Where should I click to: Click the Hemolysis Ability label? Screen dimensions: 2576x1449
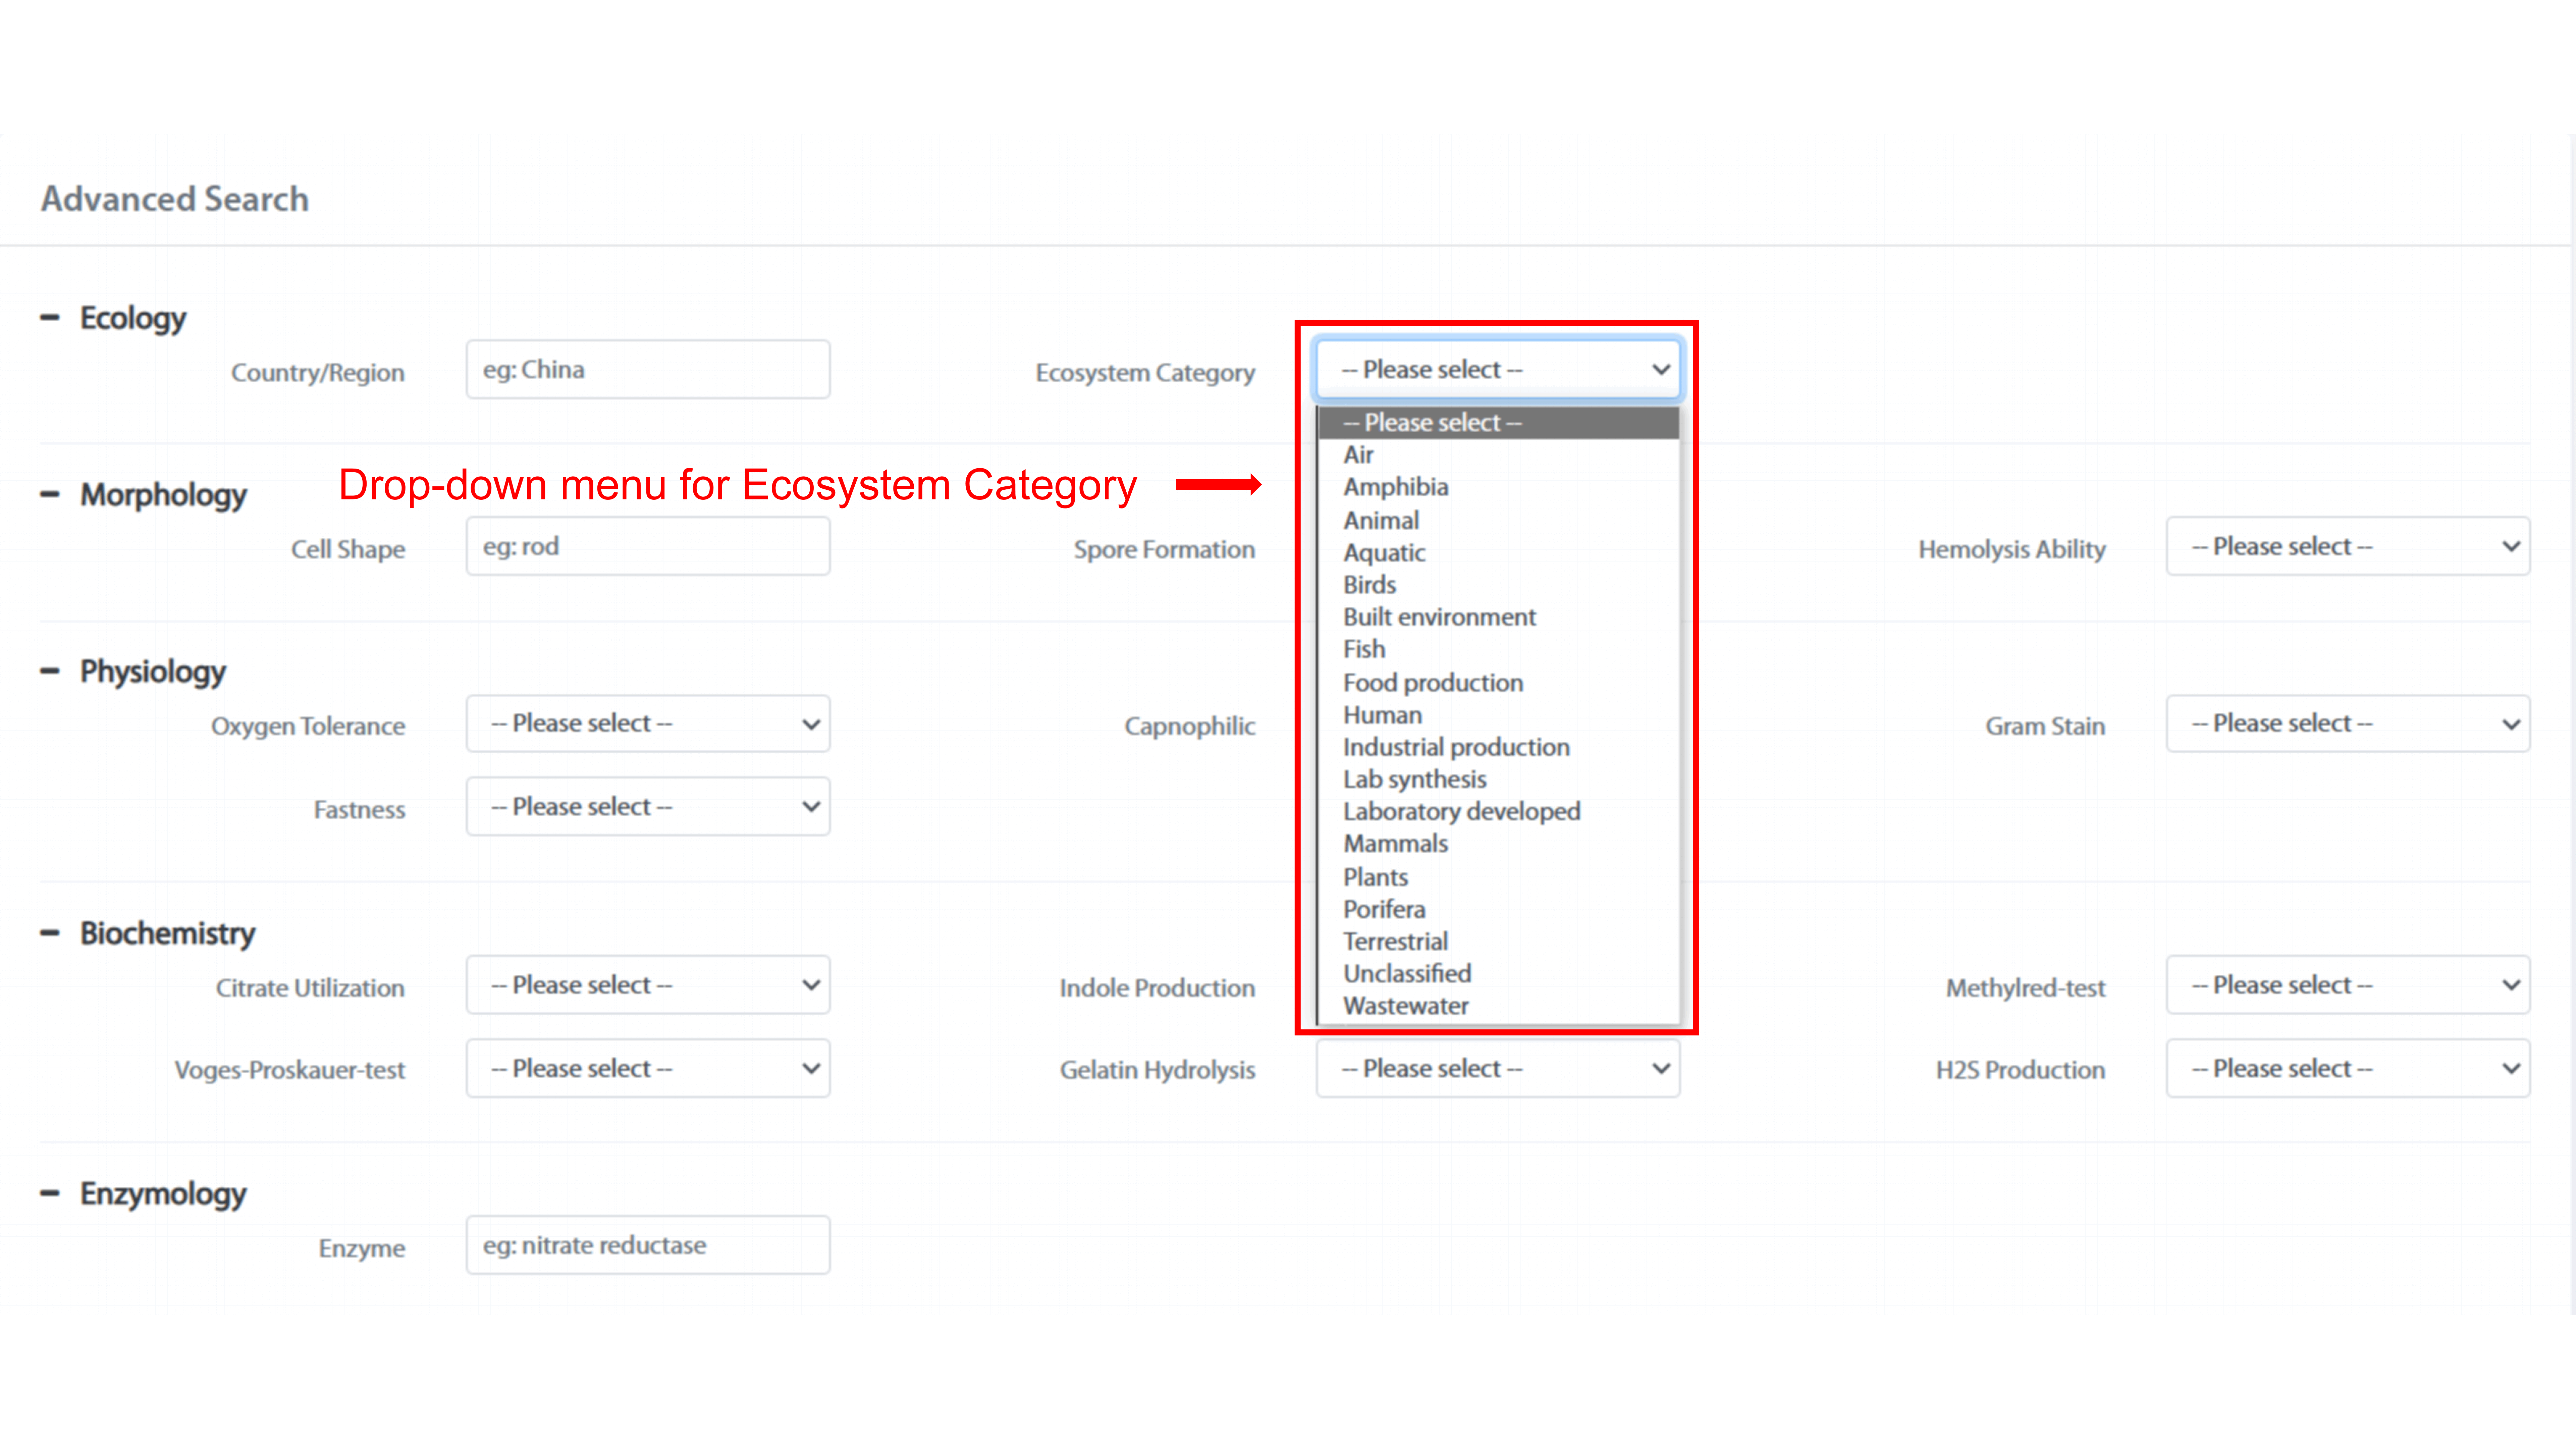2012,550
